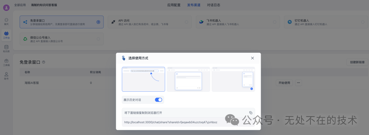The height and width of the screenshot is (135, 369).
Task: Click the localhost share URL text
Action: tap(170, 122)
